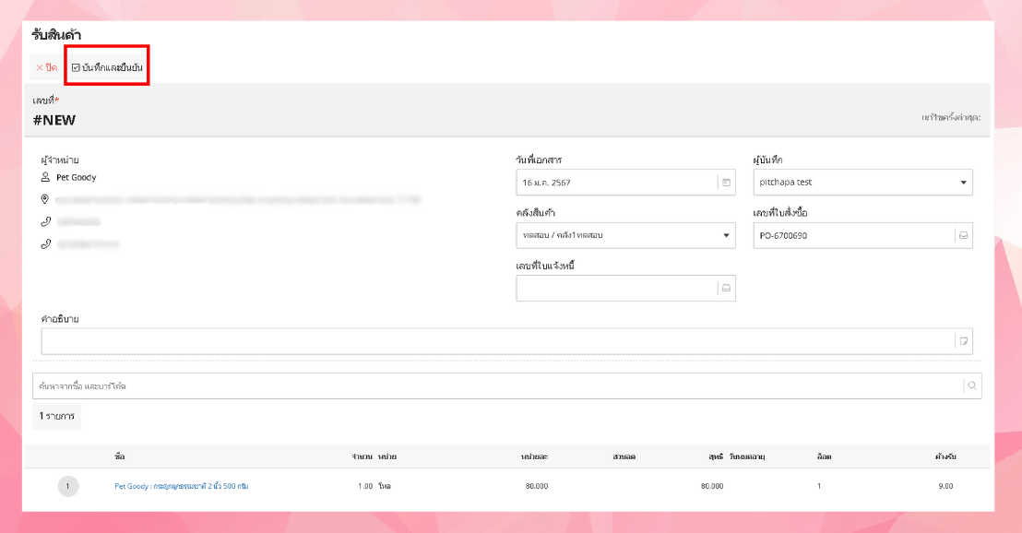Click the note icon in description field

click(x=963, y=341)
